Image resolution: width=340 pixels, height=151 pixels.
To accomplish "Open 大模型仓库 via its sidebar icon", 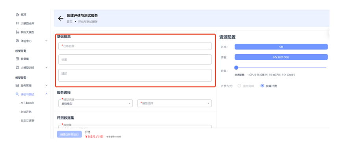I will pyautogui.click(x=17, y=23).
